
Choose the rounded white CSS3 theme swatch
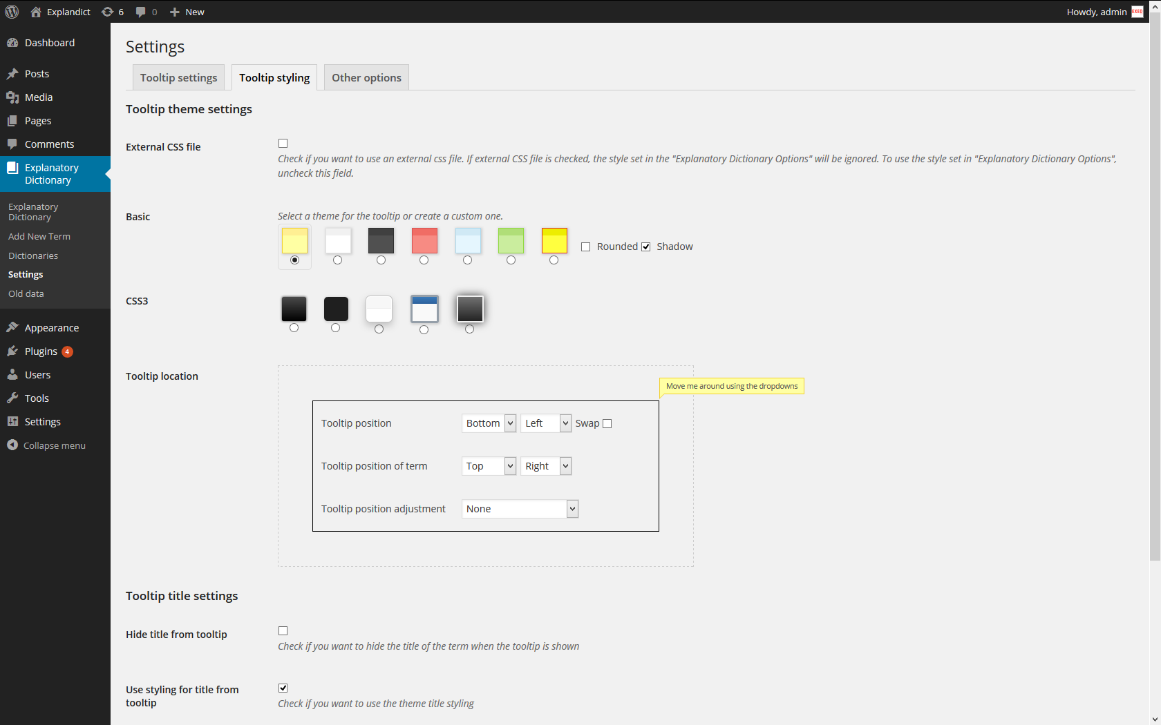[379, 309]
